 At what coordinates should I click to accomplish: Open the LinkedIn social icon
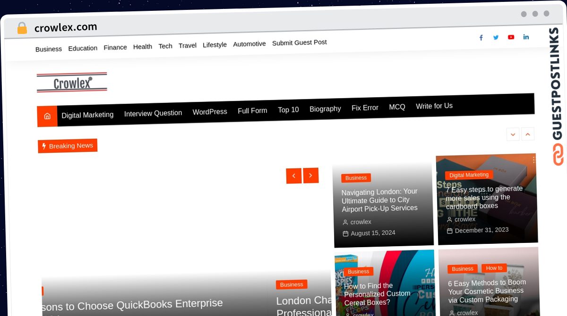pos(526,37)
